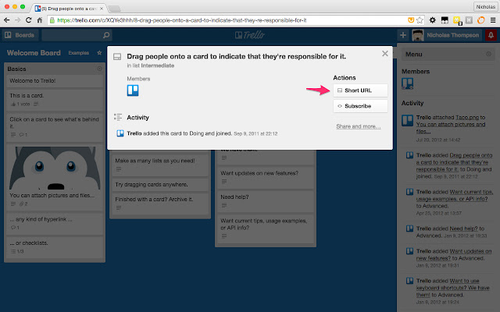The image size is (500, 312).
Task: Open Finished with a card? Archive it
Action: click(159, 203)
